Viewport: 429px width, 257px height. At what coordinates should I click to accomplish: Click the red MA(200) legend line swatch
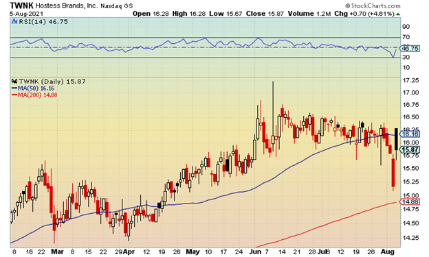pyautogui.click(x=14, y=95)
